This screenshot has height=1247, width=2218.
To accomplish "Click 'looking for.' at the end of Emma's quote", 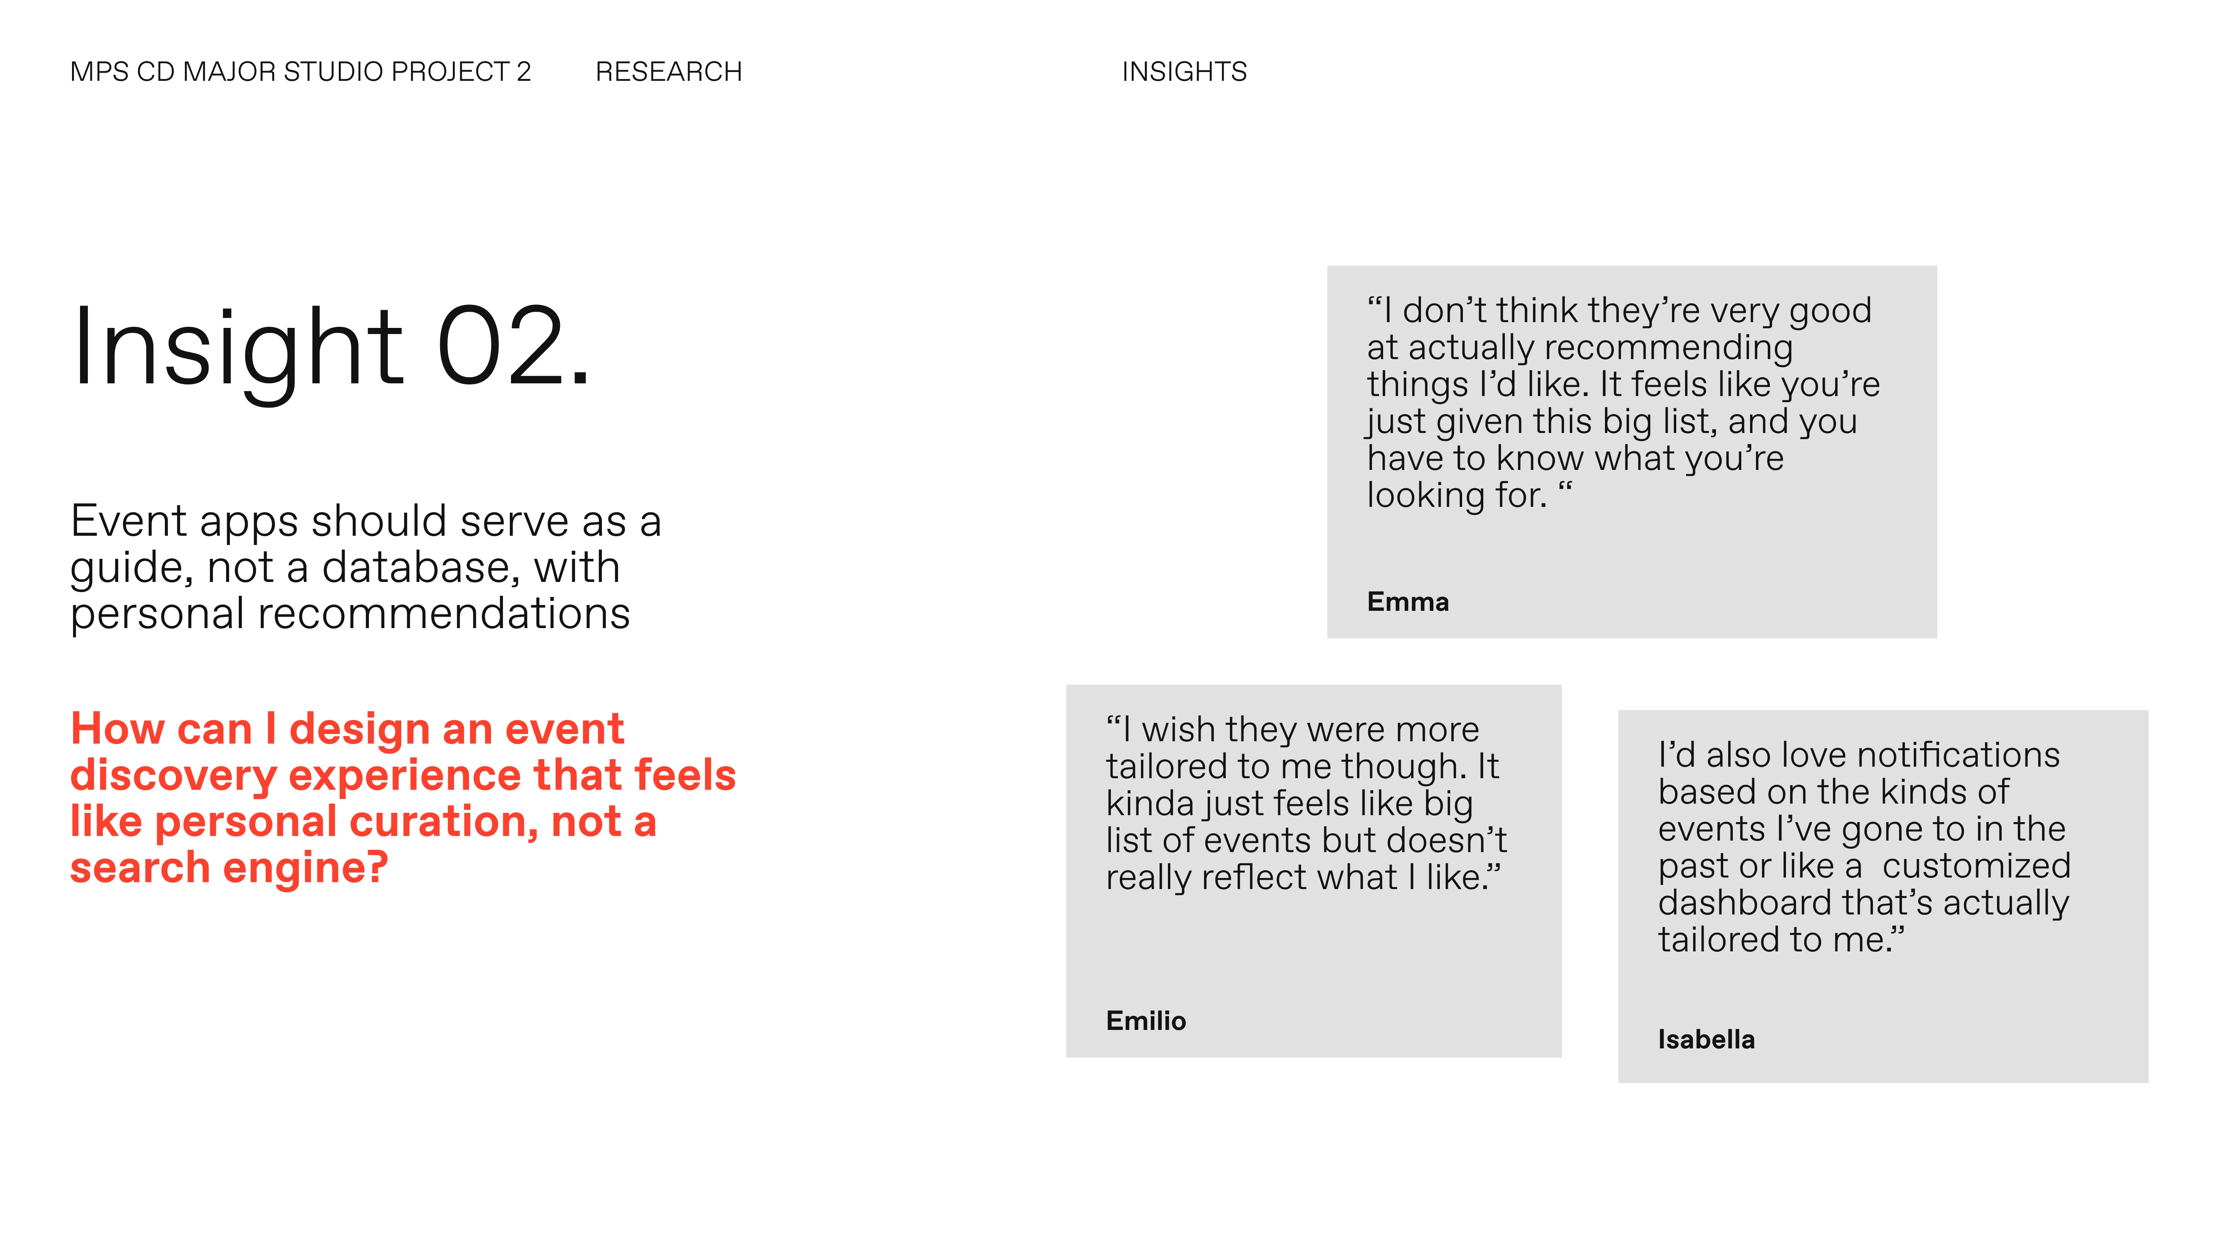I will point(1457,496).
